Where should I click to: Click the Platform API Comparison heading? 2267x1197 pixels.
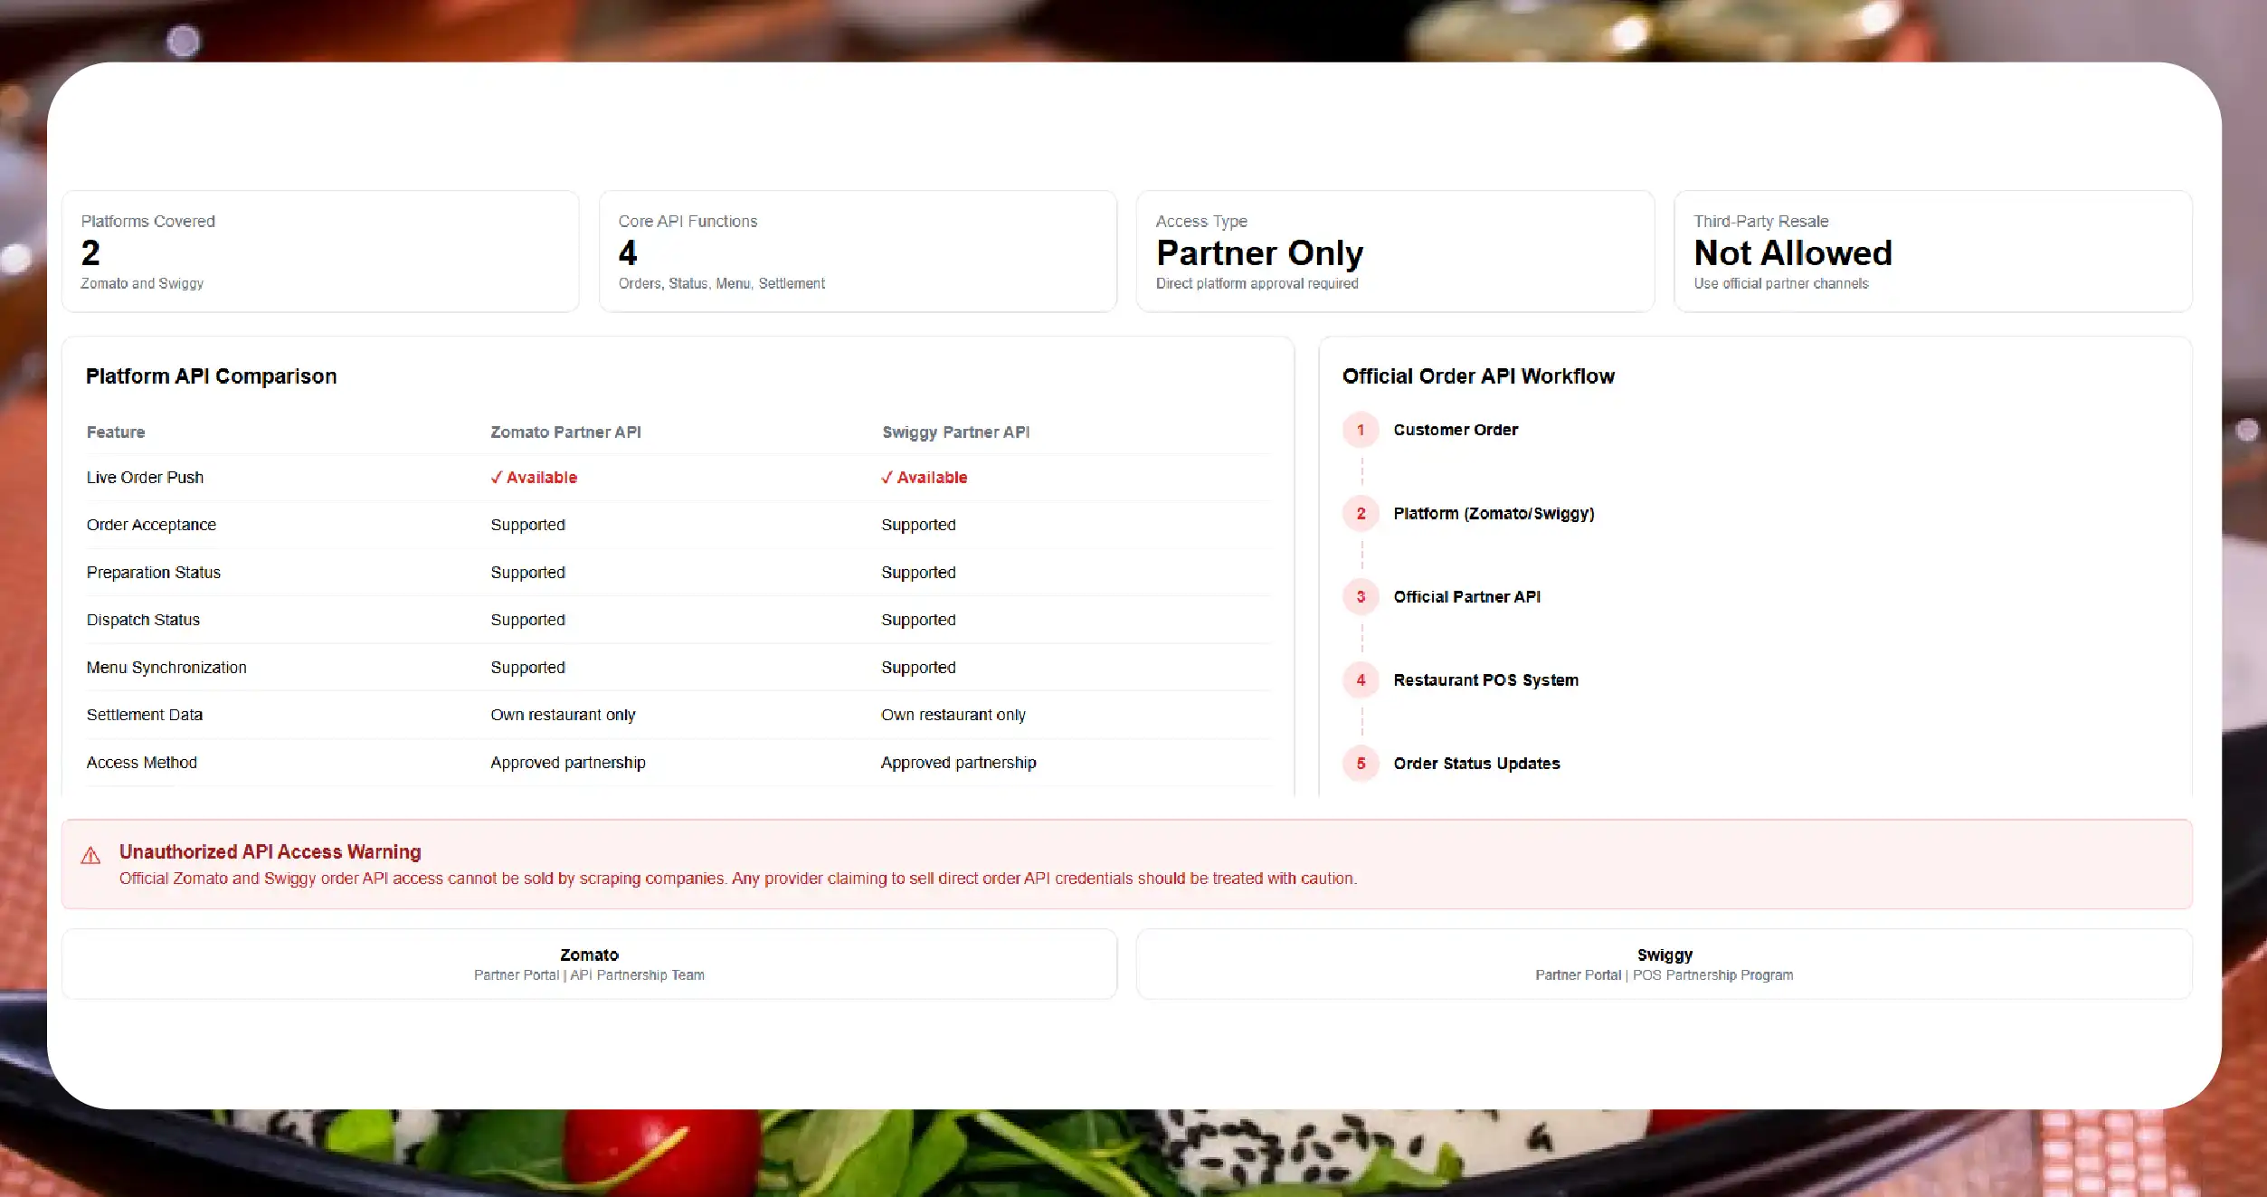point(211,376)
